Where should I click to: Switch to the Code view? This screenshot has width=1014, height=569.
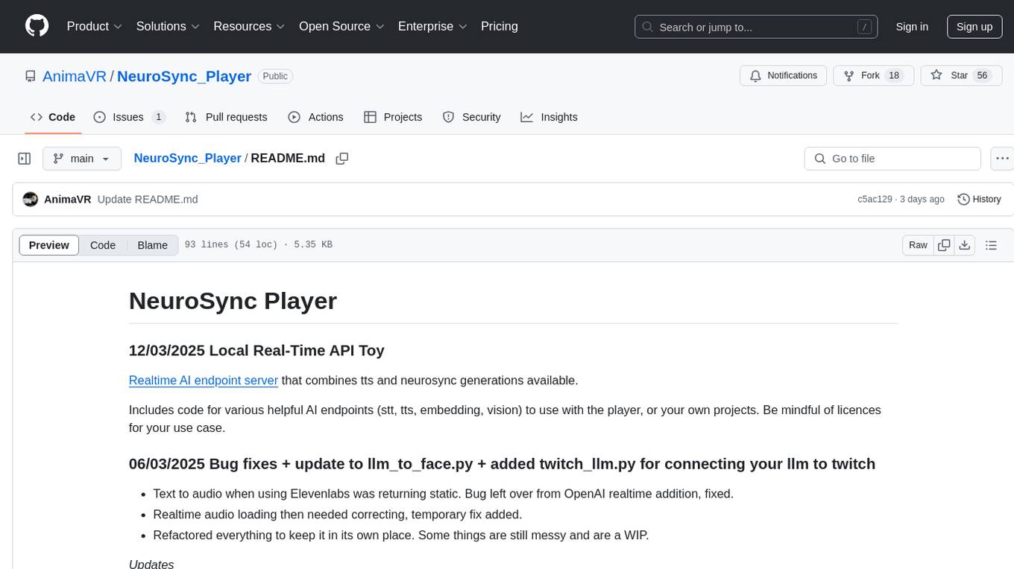point(103,245)
